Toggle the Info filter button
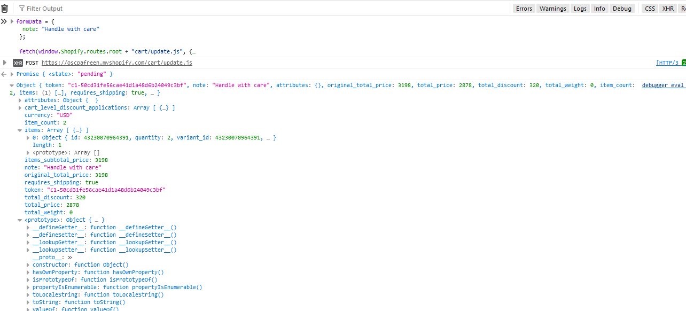The width and height of the screenshot is (686, 311). [599, 9]
